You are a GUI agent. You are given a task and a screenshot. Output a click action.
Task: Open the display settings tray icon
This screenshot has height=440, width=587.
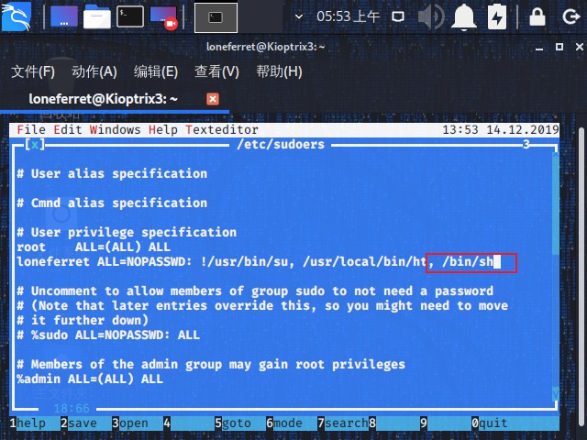point(398,16)
